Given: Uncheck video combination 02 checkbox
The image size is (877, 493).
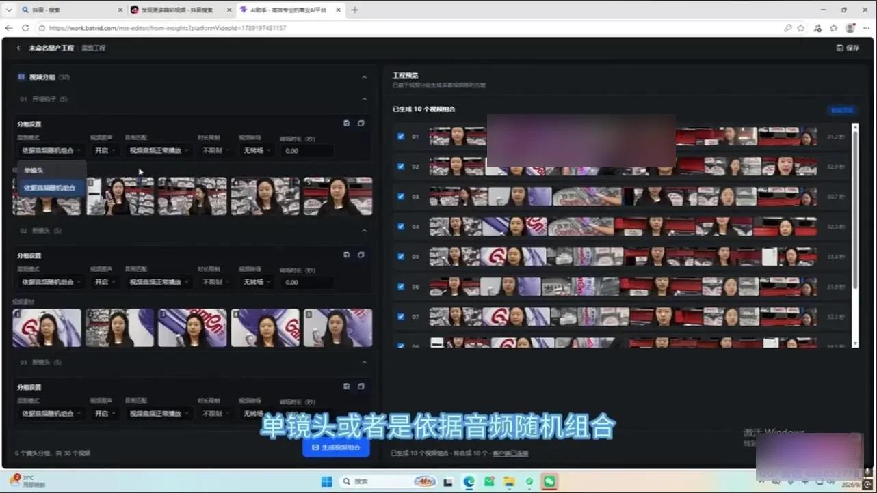Looking at the screenshot, I should pyautogui.click(x=401, y=166).
